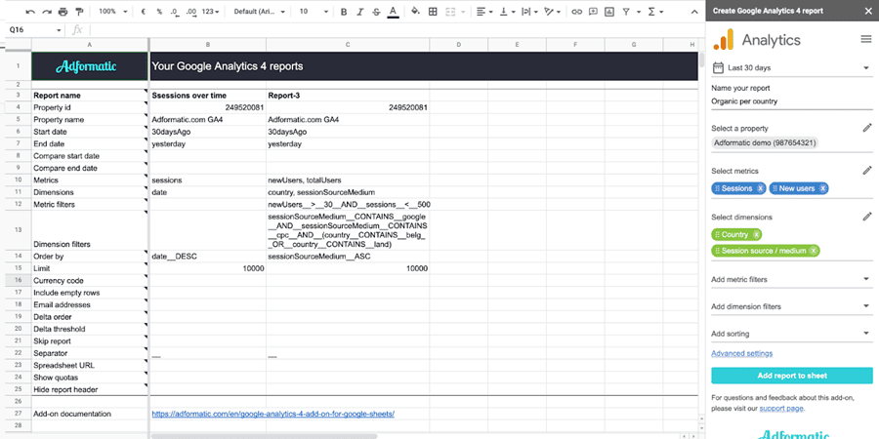Open the font size dropdown

[x=313, y=11]
